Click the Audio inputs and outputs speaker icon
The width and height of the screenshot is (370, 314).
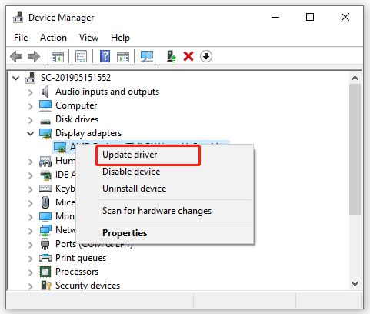(x=45, y=92)
